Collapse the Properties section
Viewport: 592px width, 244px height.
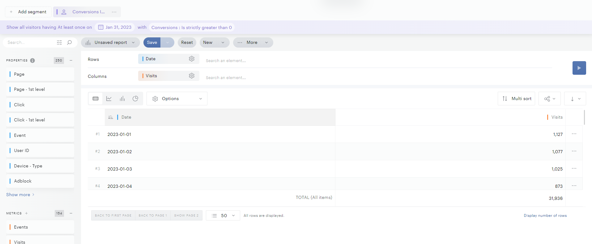point(71,60)
